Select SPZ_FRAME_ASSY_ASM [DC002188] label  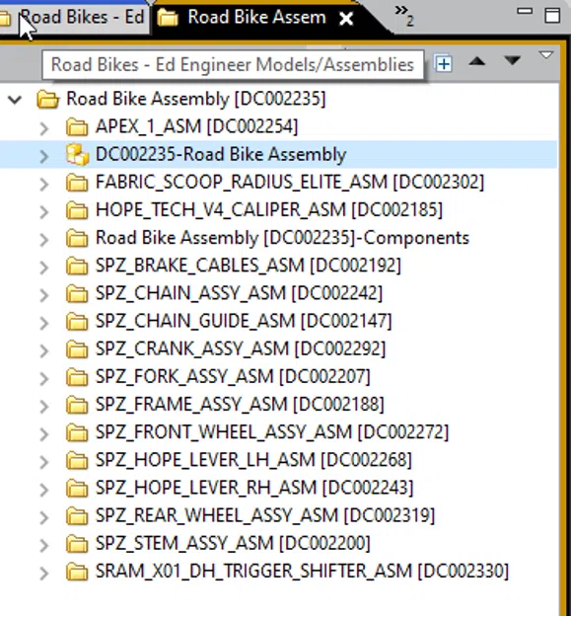(240, 405)
